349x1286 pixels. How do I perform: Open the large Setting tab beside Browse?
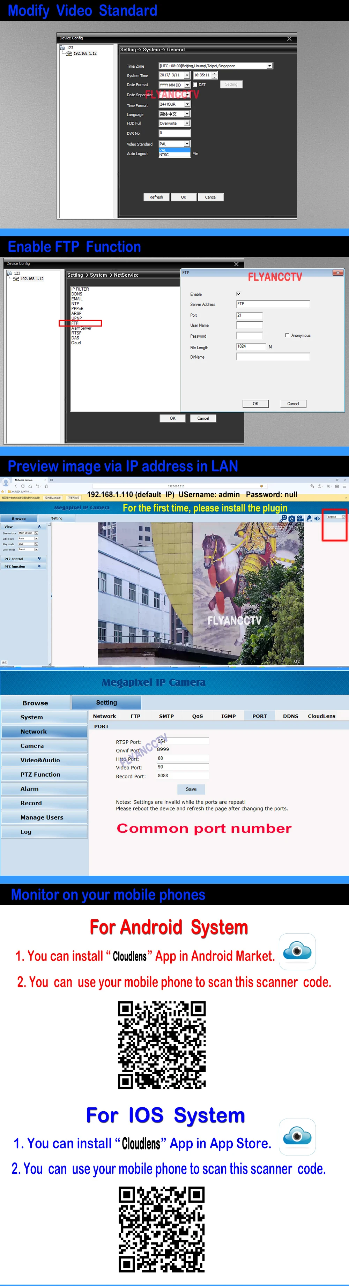point(106,702)
